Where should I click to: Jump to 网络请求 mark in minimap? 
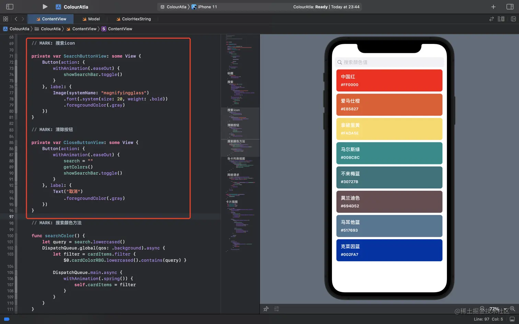(x=233, y=175)
